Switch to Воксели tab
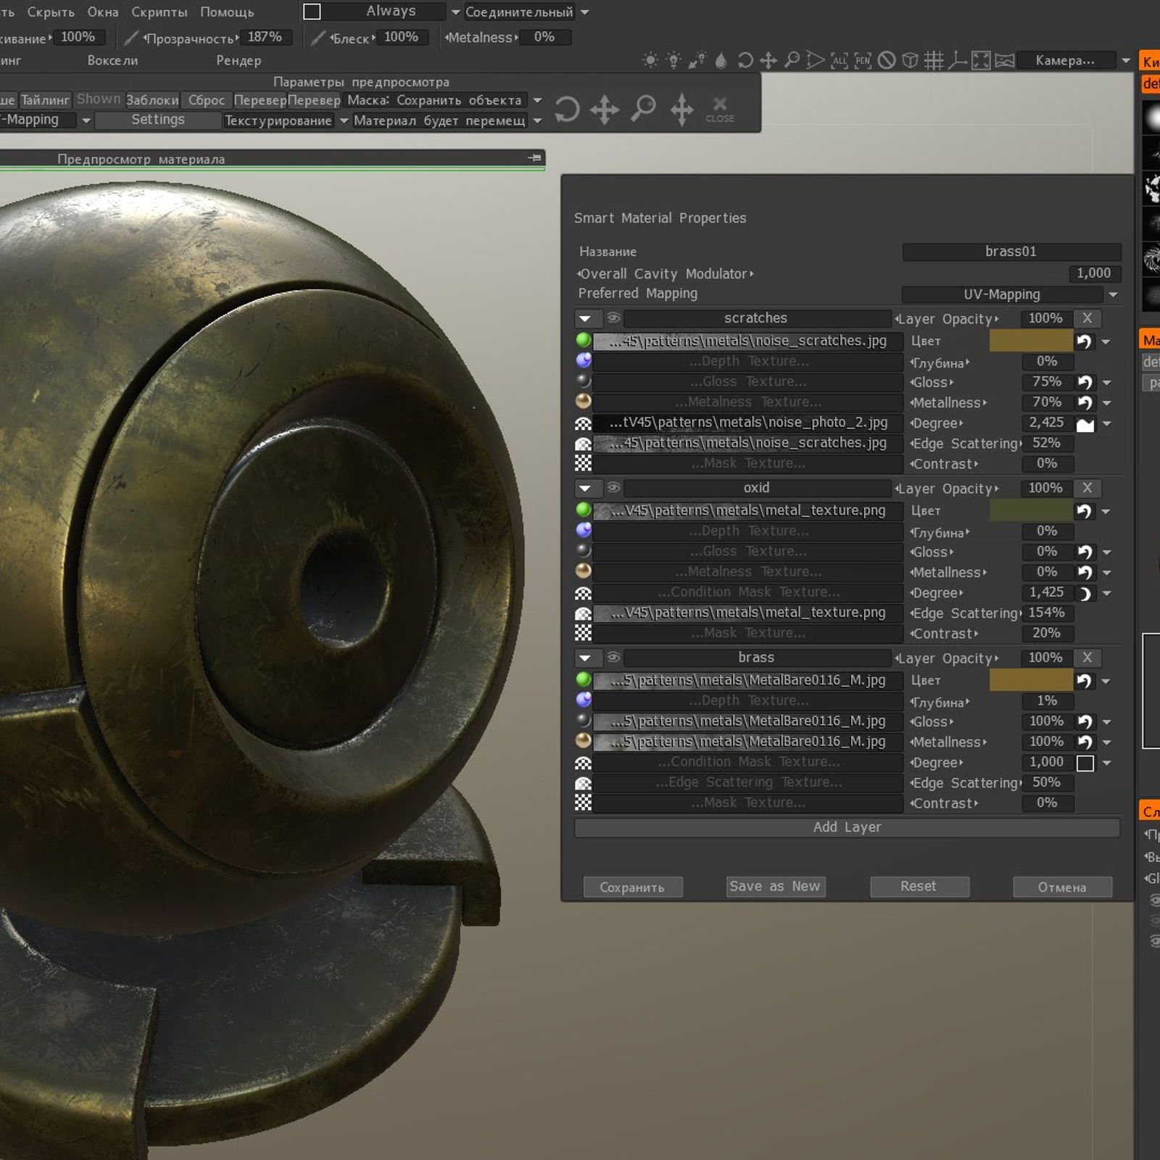 click(112, 60)
